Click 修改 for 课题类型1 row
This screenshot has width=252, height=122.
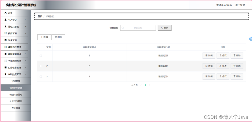pyautogui.click(x=223, y=76)
